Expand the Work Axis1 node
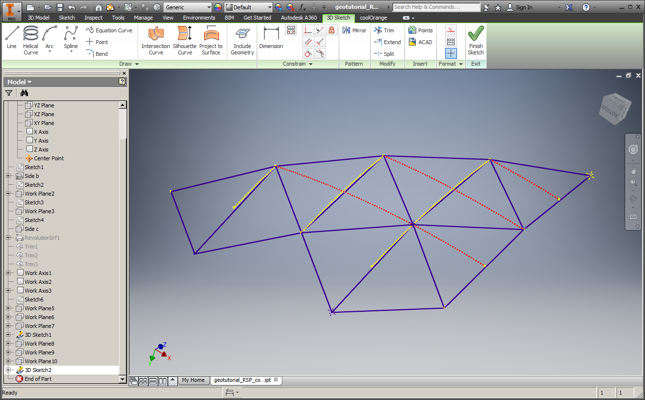This screenshot has width=645, height=400. (x=8, y=273)
